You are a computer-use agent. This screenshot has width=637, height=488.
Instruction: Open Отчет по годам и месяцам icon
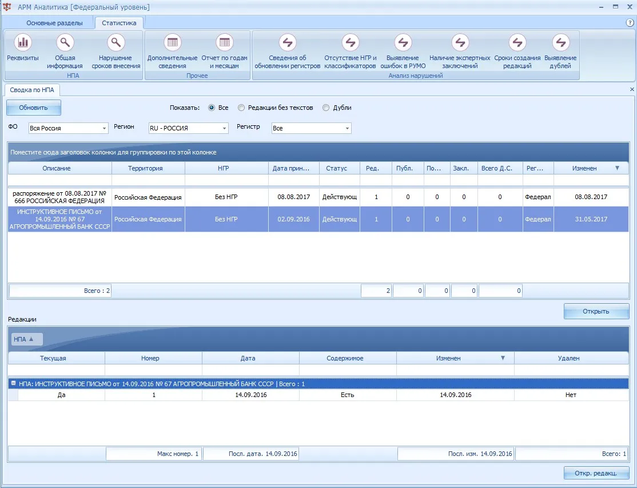coord(224,42)
